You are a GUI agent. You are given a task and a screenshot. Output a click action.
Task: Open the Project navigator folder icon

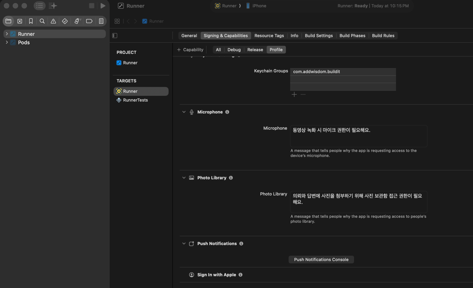[x=8, y=21]
